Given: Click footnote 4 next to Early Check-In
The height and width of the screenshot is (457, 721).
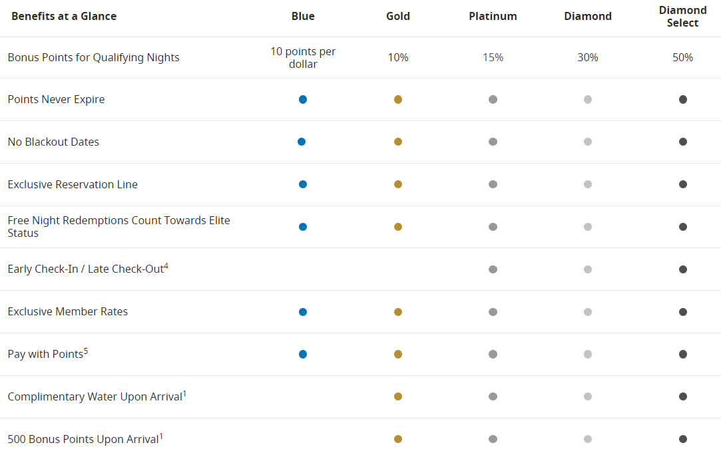Looking at the screenshot, I should (166, 266).
